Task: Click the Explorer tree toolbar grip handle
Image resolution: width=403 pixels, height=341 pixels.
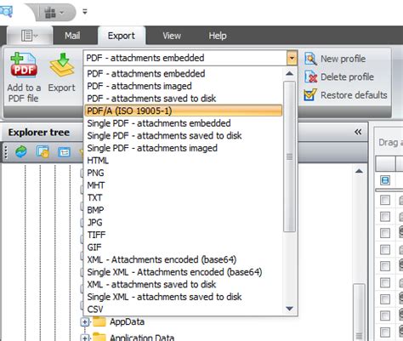Action: point(6,152)
